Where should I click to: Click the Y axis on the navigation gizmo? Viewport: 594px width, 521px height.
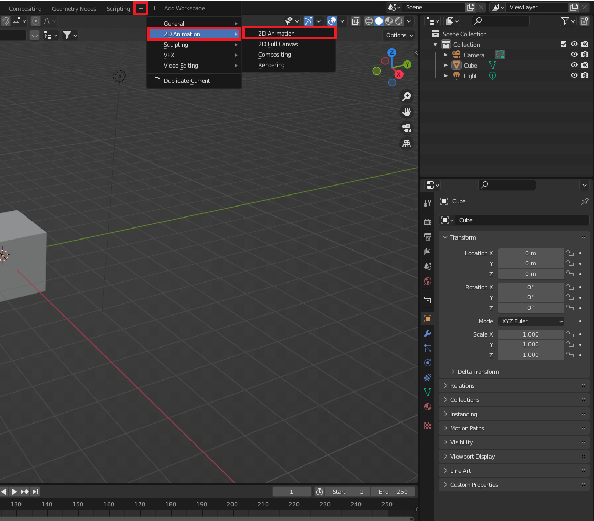tap(407, 64)
